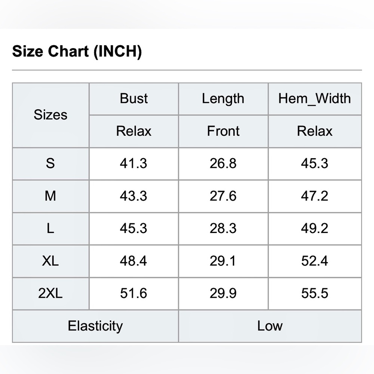
Task: Select length value 29.9 for size 2XL
Action: point(223,293)
